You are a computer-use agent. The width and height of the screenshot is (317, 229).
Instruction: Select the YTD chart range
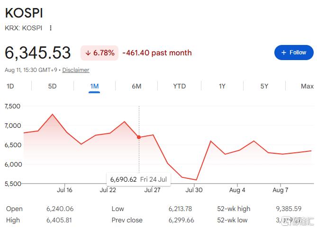179,86
